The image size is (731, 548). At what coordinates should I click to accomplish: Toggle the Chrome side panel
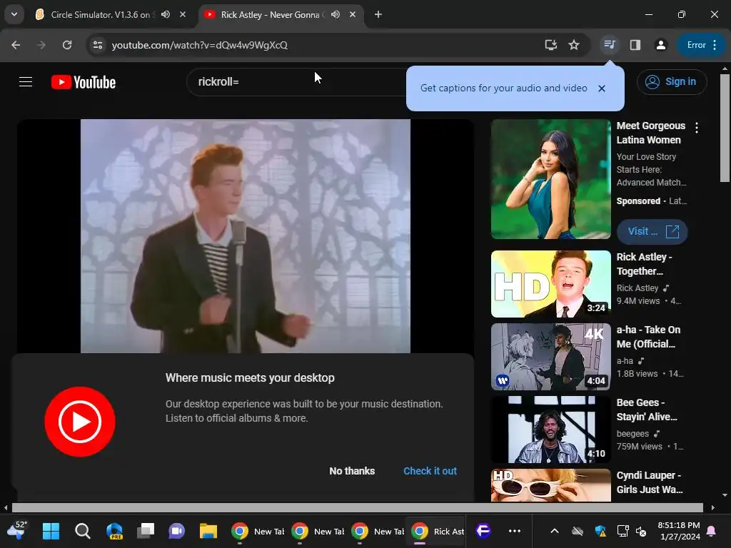coord(635,45)
